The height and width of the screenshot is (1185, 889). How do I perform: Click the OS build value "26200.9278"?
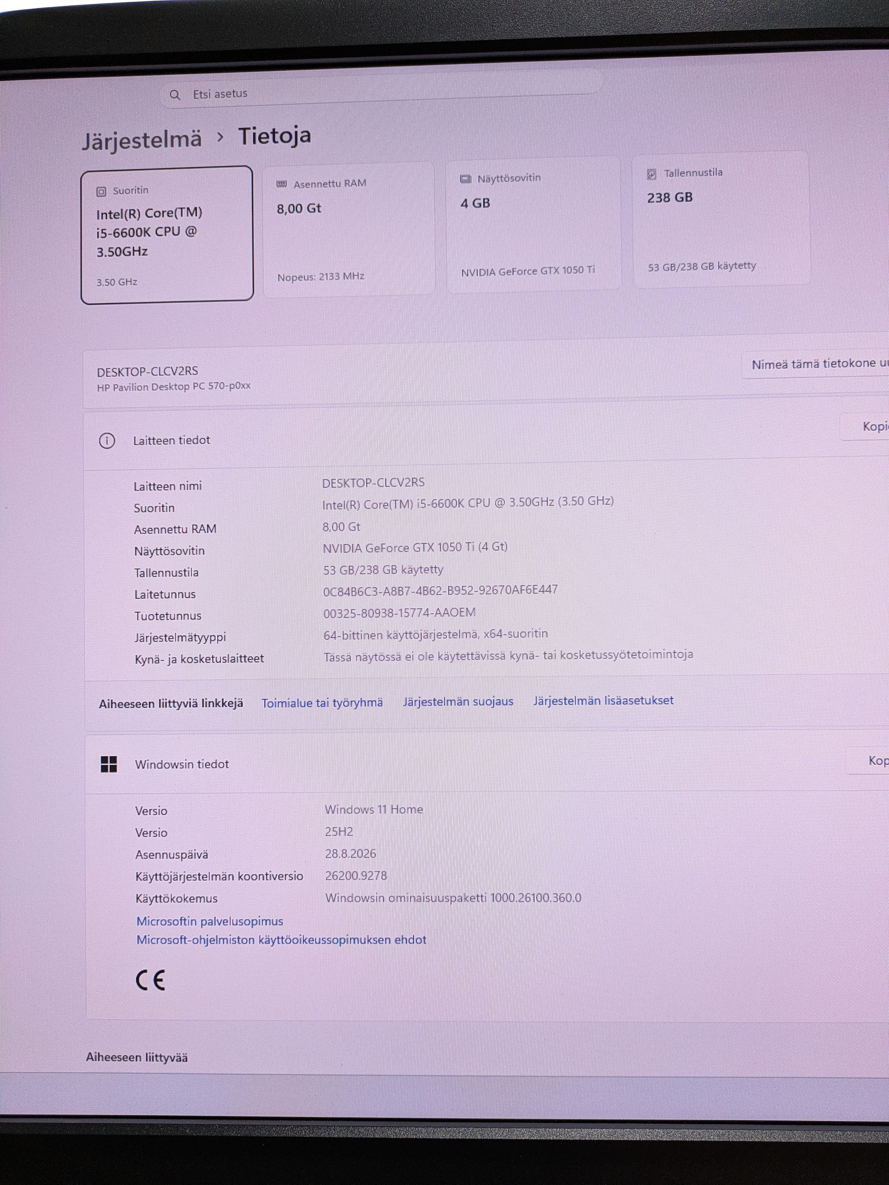click(356, 876)
